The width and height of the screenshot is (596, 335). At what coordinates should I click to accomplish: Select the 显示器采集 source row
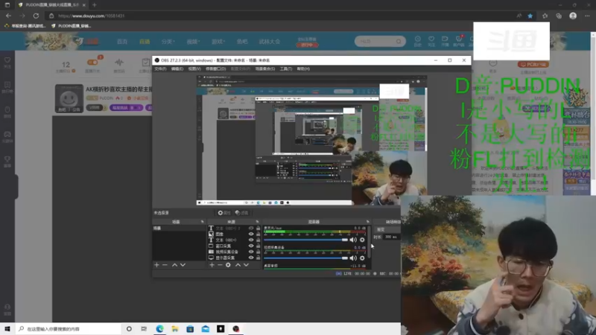(234, 258)
